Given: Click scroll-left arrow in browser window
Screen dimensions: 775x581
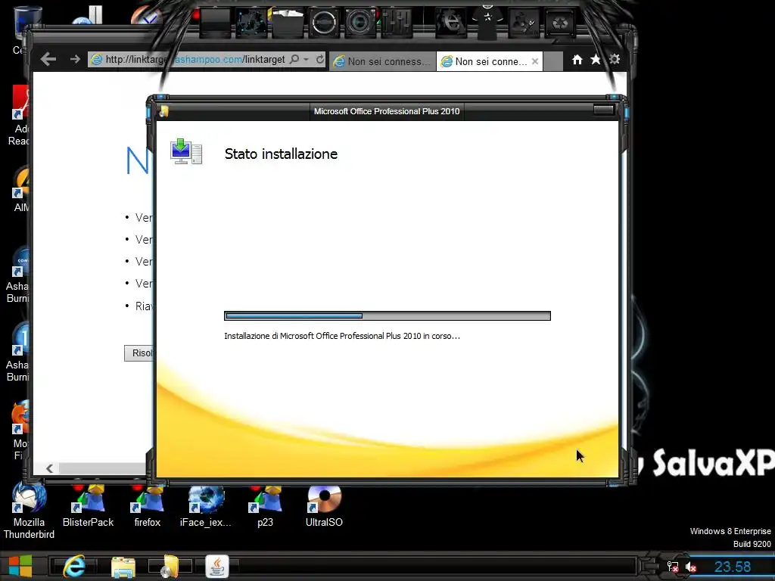Looking at the screenshot, I should point(49,468).
